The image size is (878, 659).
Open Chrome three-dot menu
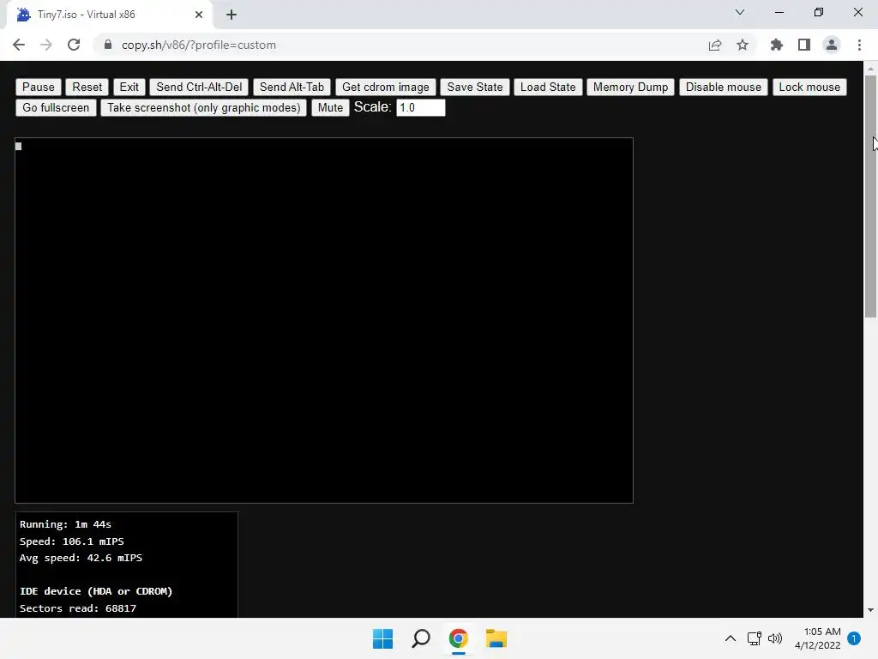point(859,45)
